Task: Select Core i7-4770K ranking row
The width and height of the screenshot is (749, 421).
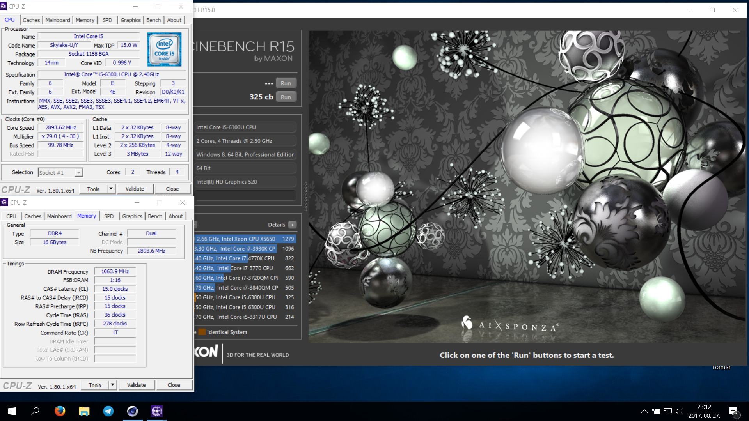Action: 245,258
